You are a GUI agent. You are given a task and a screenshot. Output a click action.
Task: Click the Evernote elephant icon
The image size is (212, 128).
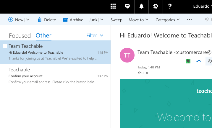coord(188,61)
